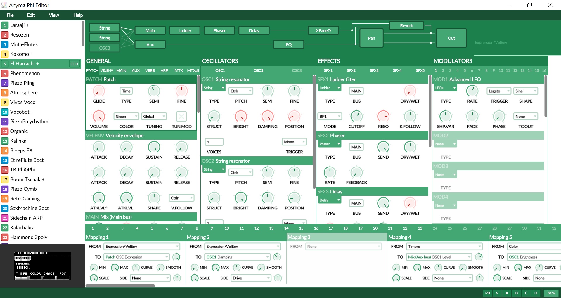Open the Edit menu
This screenshot has width=561, height=298.
[31, 15]
